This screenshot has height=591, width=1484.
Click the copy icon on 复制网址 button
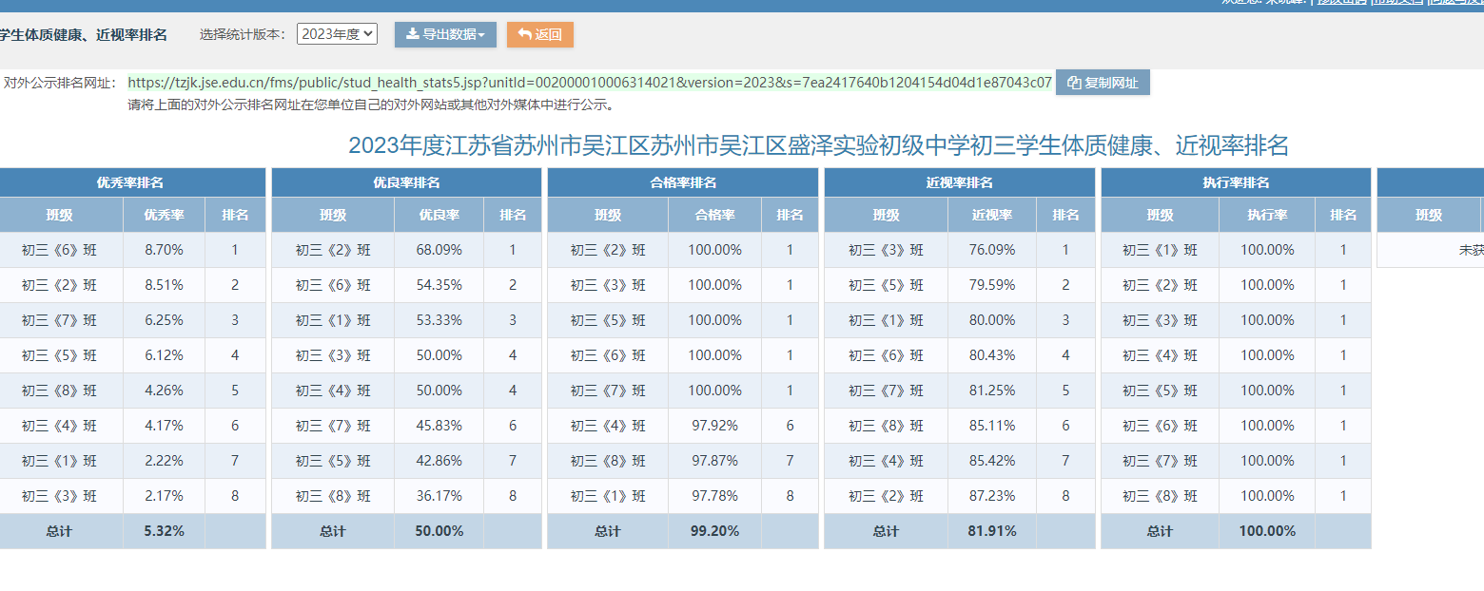pyautogui.click(x=1074, y=83)
